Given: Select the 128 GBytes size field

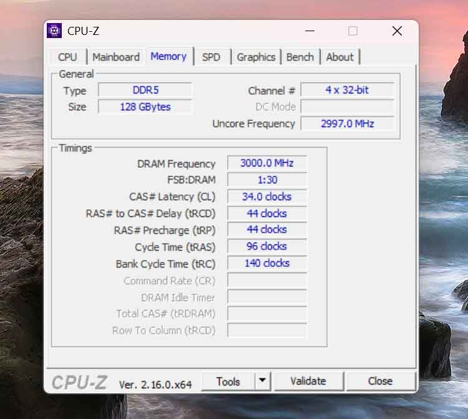Looking at the screenshot, I should coord(145,107).
